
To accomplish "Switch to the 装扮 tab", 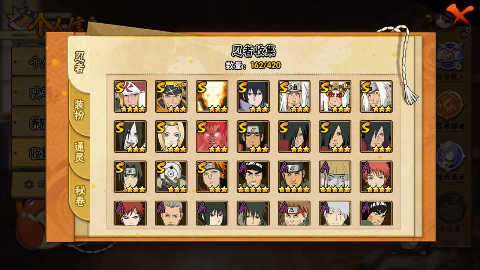I will pos(79,109).
